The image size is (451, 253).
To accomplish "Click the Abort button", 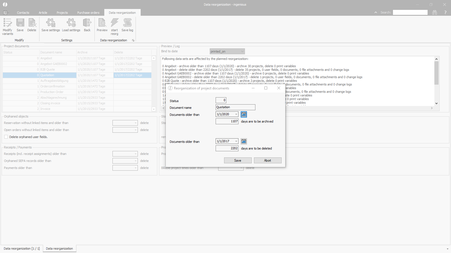I will click(x=267, y=161).
